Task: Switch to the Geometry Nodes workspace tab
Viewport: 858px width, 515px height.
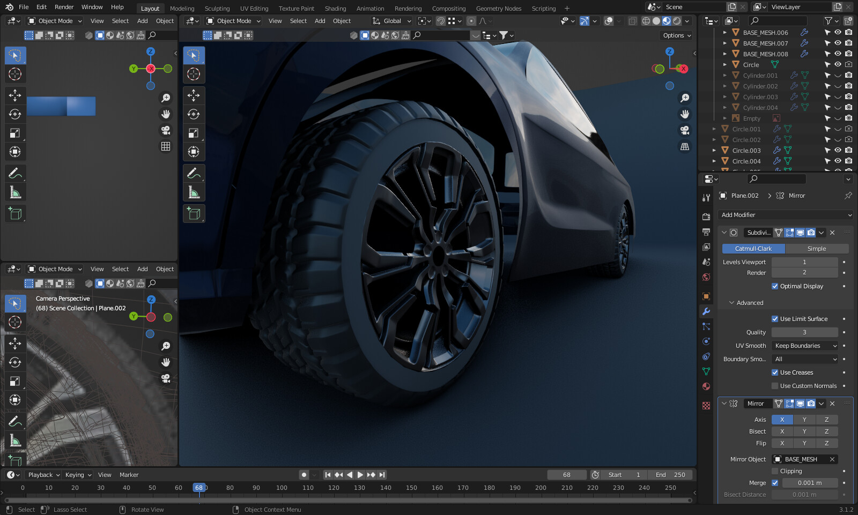Action: pos(499,9)
